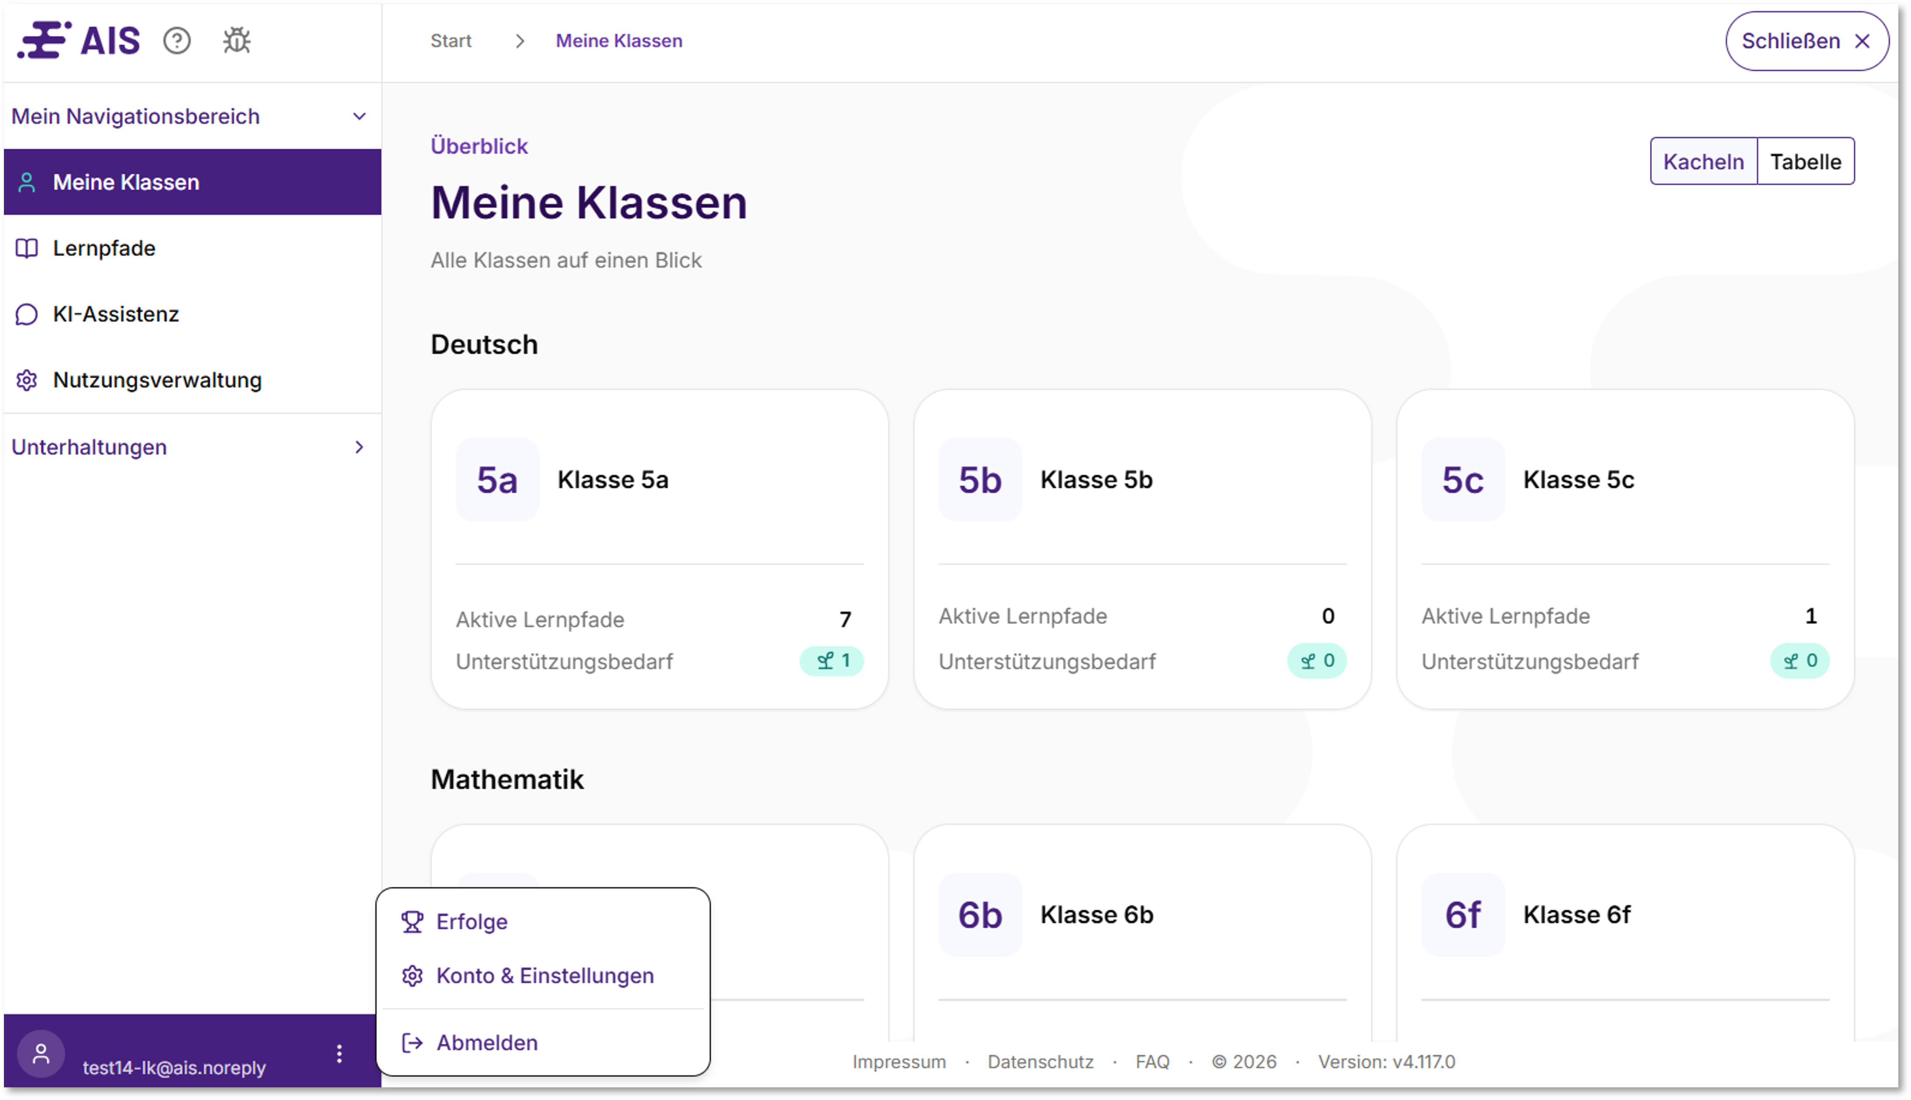Image resolution: width=1911 pixels, height=1100 pixels.
Task: Open the Impressum footer link
Action: (899, 1062)
